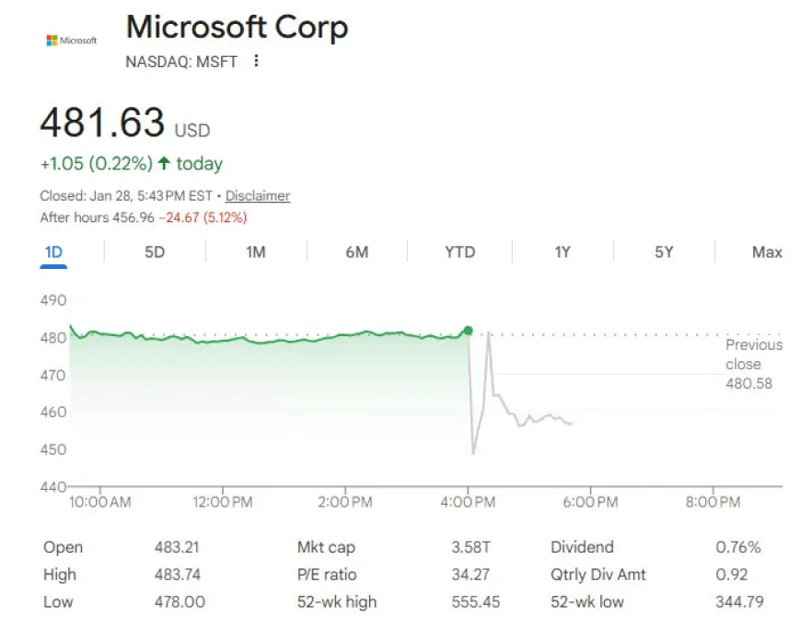Viewport: 801px width, 629px height.
Task: Click the Previous close 480.58 label
Action: (753, 363)
